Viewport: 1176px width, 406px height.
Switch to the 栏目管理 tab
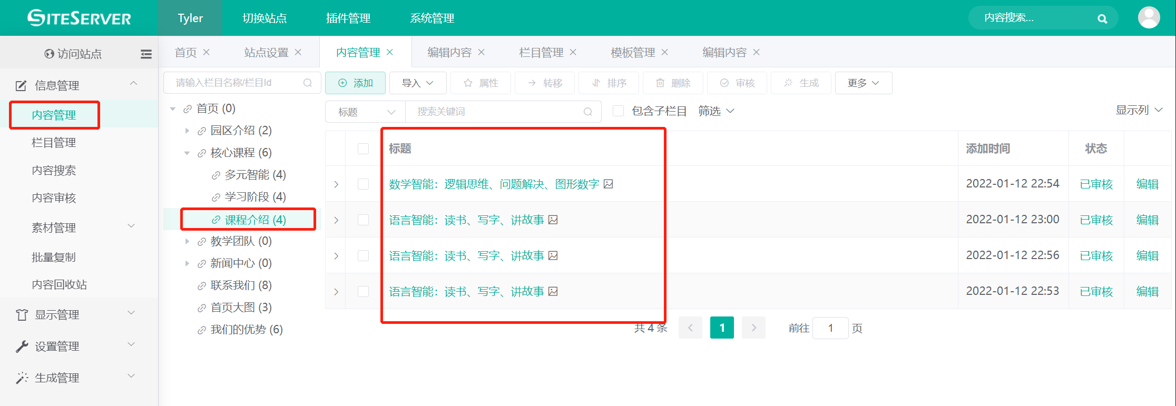pyautogui.click(x=541, y=52)
